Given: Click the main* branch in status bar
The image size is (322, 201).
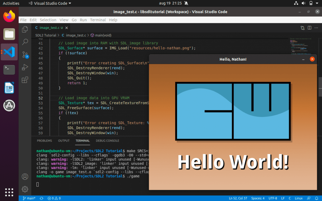Looking at the screenshot, I should pyautogui.click(x=29, y=198).
